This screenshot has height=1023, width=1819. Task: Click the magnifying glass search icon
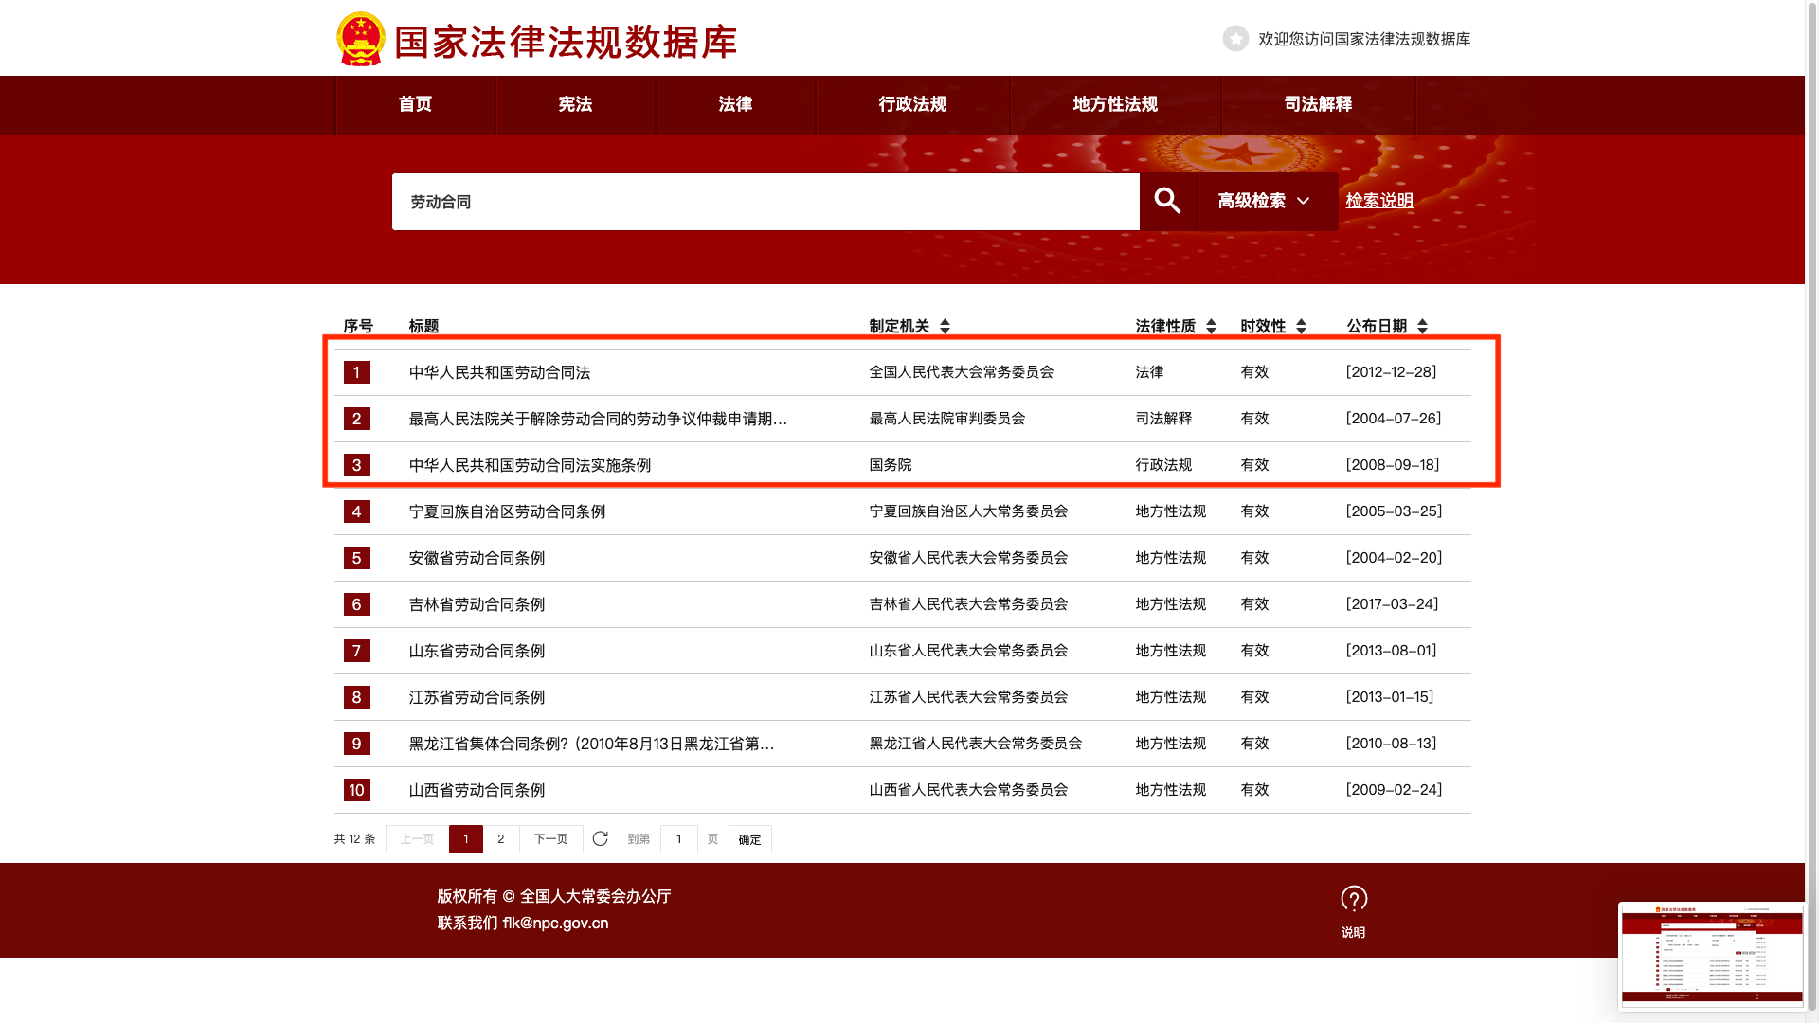[1167, 201]
